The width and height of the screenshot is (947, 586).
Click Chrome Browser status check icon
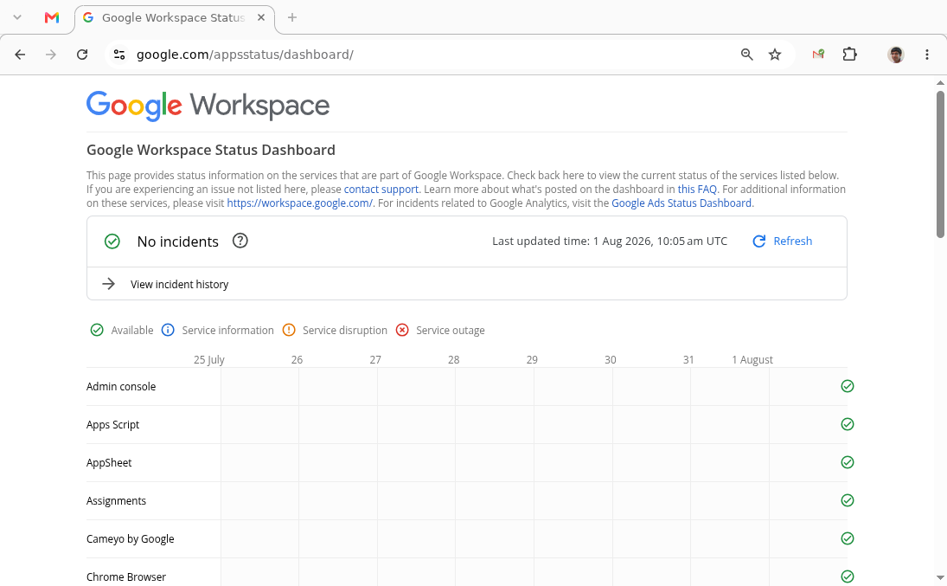pyautogui.click(x=848, y=576)
